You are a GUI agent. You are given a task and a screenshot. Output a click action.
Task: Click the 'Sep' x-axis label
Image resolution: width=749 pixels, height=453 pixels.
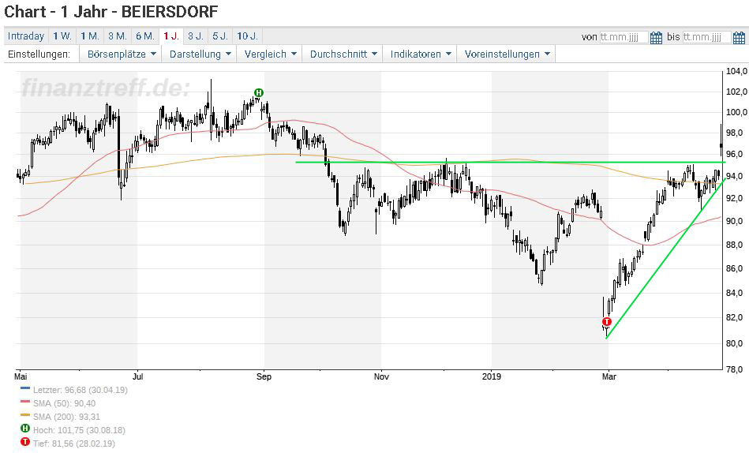tap(264, 376)
